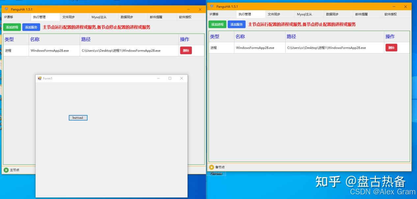This screenshot has width=417, height=199.
Task: Click 添加进程 in the right PanguHA window
Action: click(217, 24)
